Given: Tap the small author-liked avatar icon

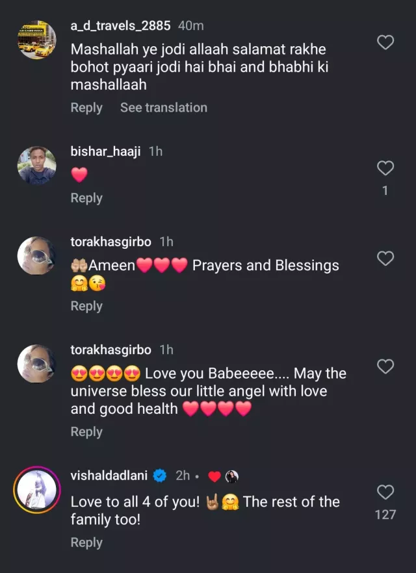Looking at the screenshot, I should coord(231,477).
